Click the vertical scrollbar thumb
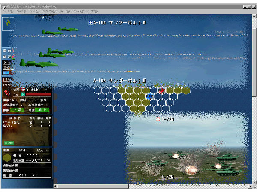This screenshot has height=193, width=257. (x=254, y=63)
